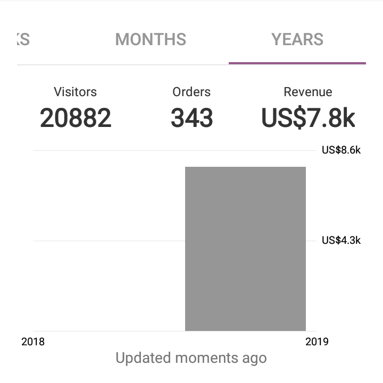Screen dimensions: 383x383
Task: Click the 2018 x-axis label
Action: (x=33, y=342)
